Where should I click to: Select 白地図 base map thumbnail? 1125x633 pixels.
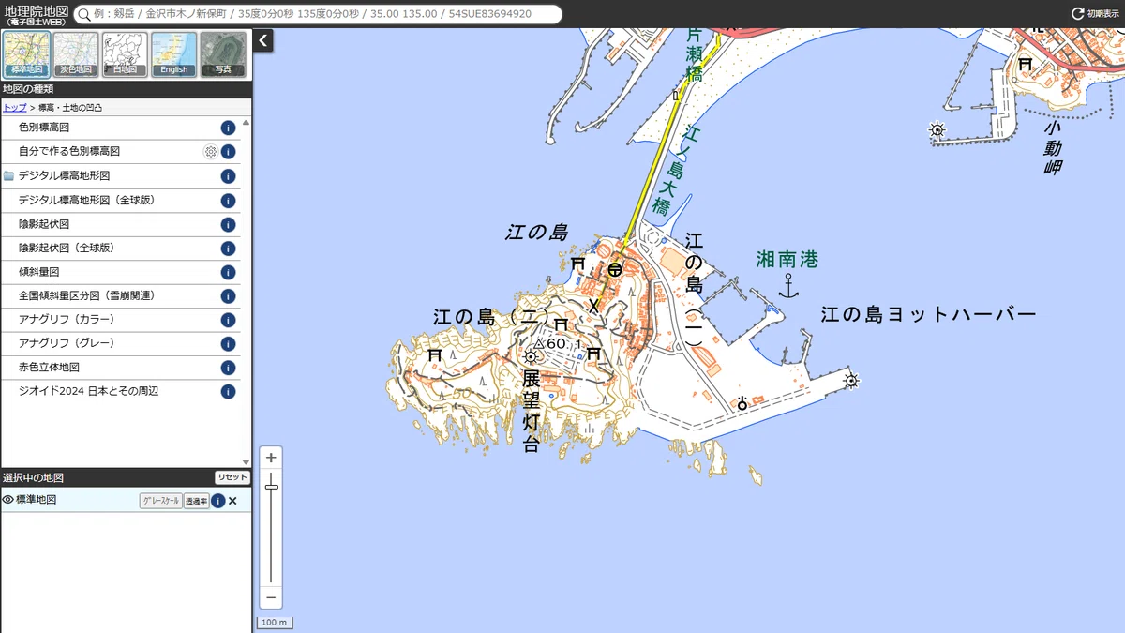pyautogui.click(x=125, y=53)
